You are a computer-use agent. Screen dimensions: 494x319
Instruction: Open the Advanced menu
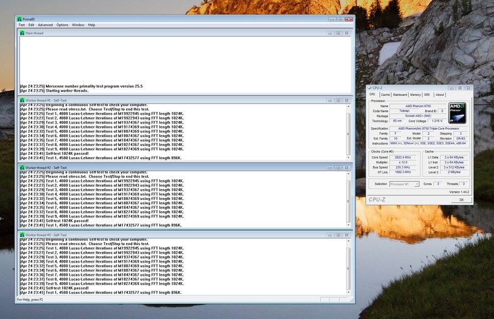click(x=45, y=25)
